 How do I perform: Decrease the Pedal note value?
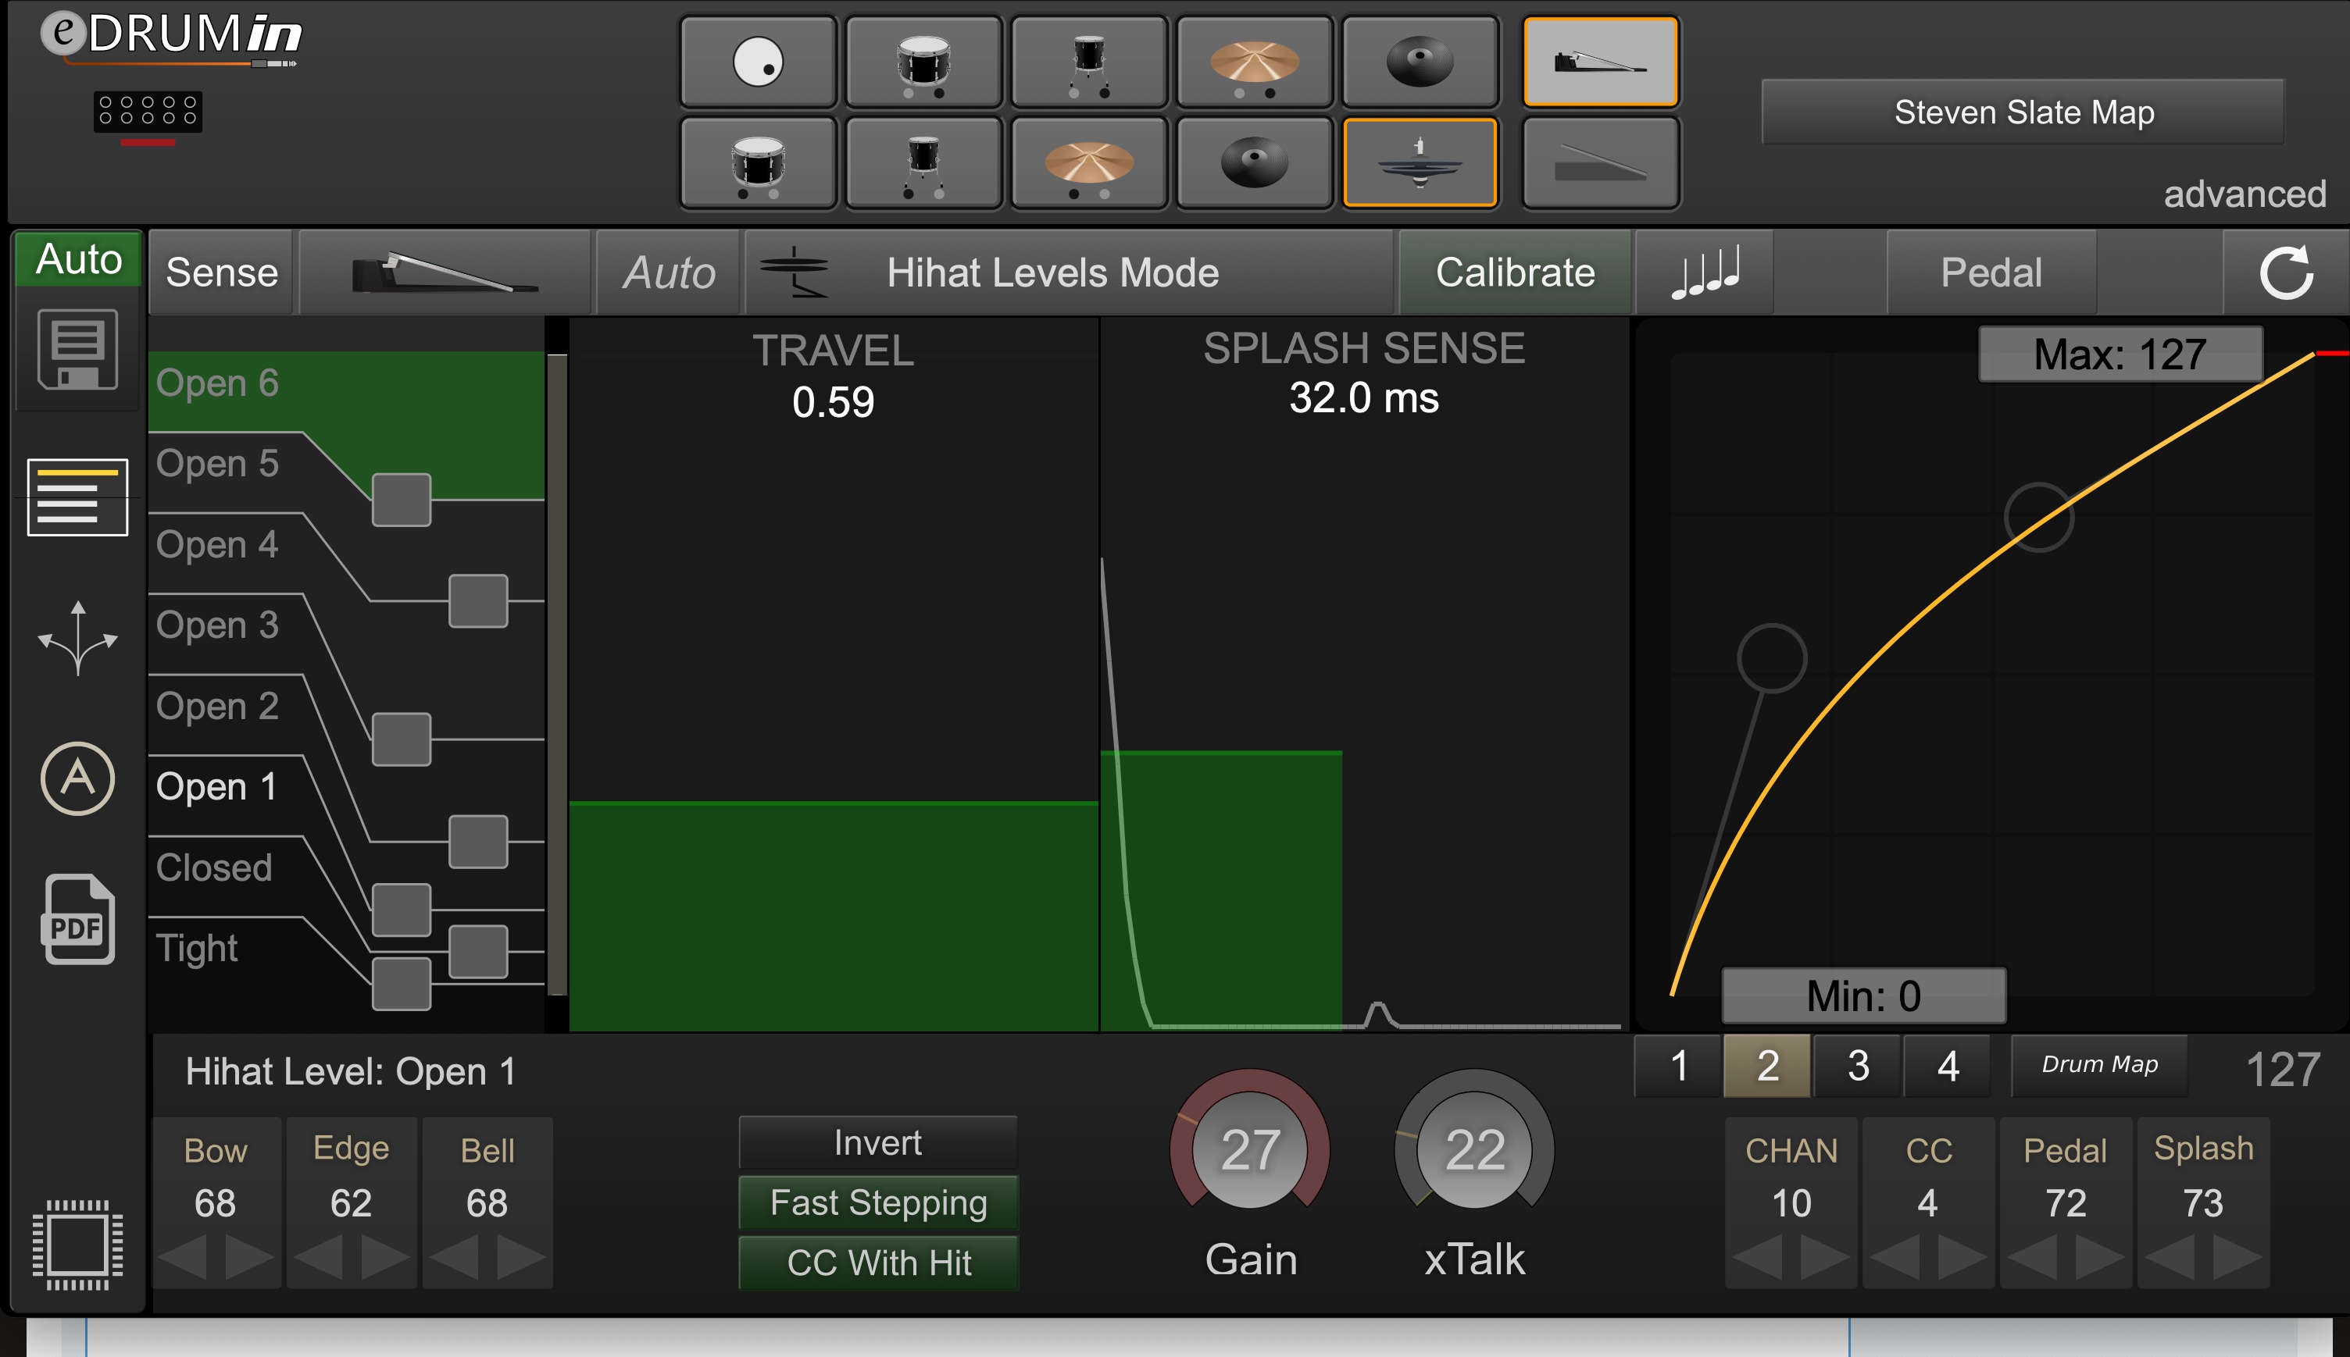[x=2032, y=1258]
